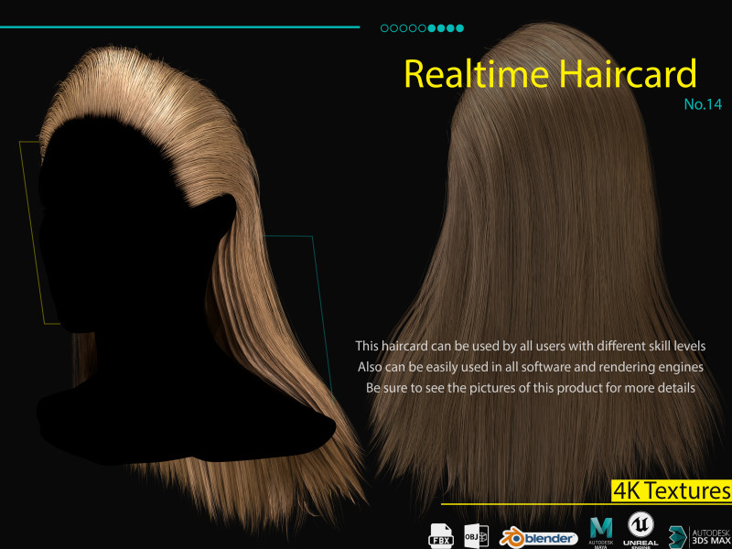Click the yellow 4K Textures badge

672,490
